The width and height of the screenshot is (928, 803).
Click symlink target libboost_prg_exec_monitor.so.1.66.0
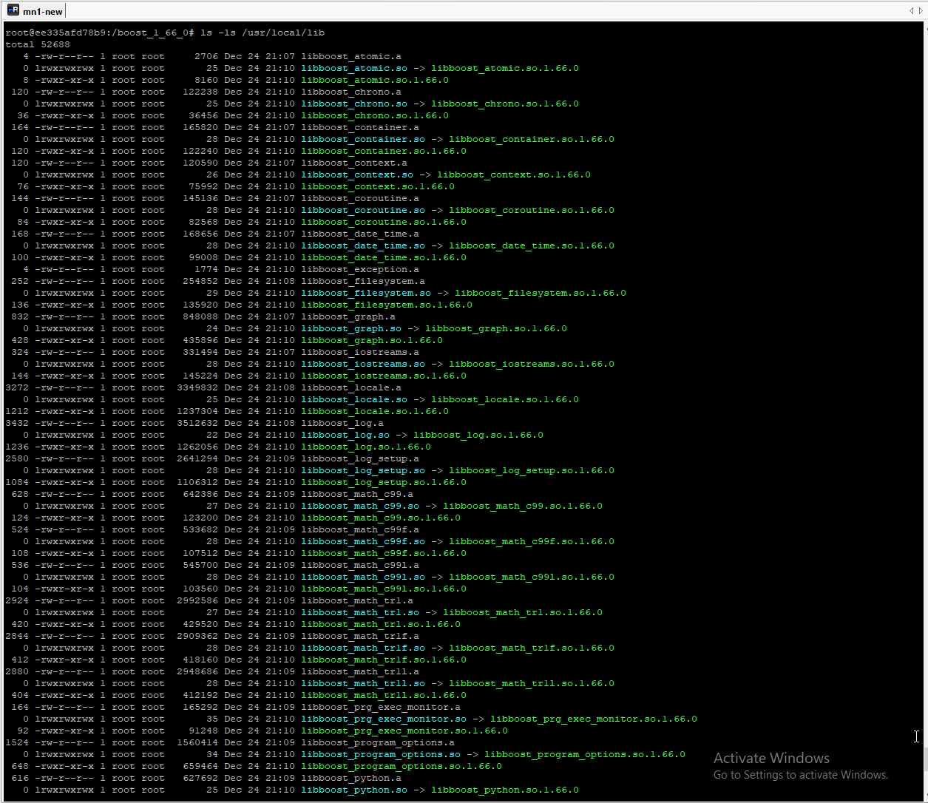pos(594,719)
